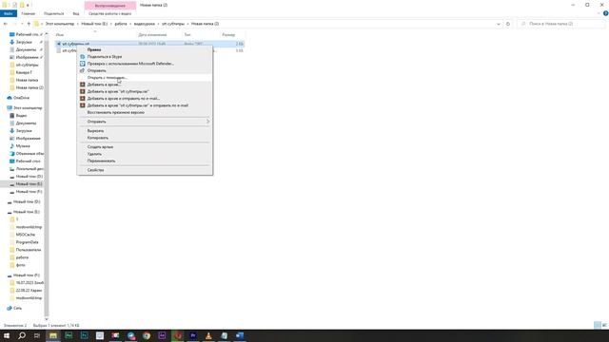Choose 'Восстановить прежнюю версию' entry

[145, 112]
